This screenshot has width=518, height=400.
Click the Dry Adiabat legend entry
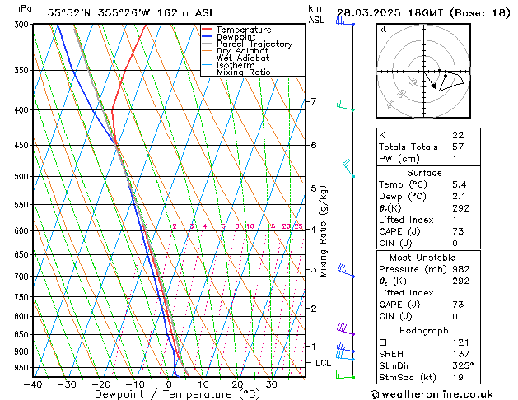click(x=236, y=51)
